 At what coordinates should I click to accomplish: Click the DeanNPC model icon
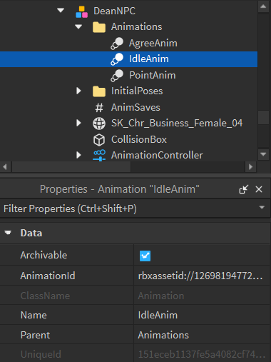click(x=81, y=11)
